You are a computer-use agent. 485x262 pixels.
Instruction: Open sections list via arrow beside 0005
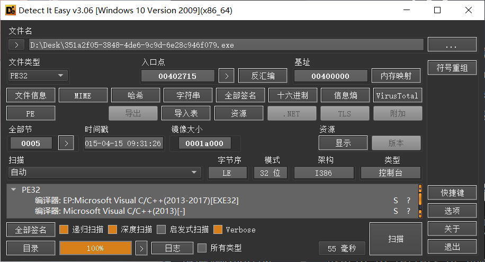point(66,143)
